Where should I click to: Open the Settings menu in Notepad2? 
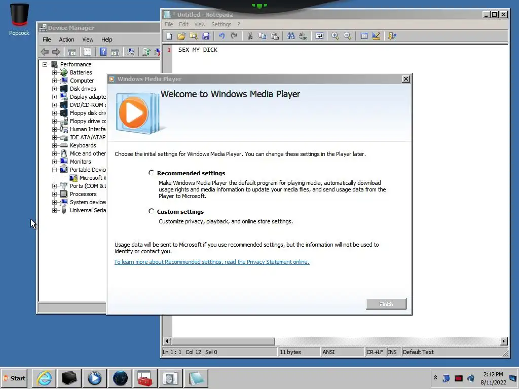pyautogui.click(x=221, y=24)
